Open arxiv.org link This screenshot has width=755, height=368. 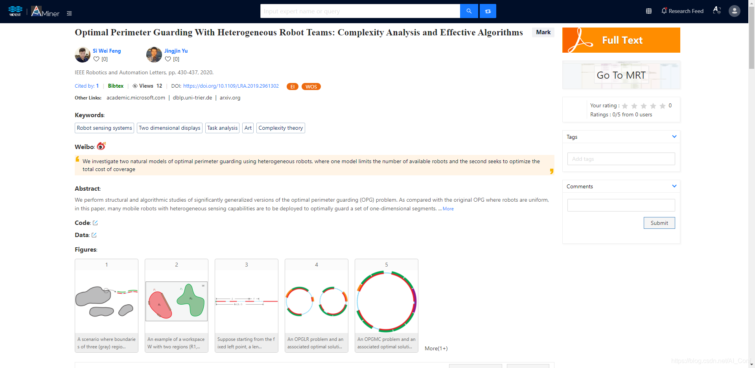[230, 98]
